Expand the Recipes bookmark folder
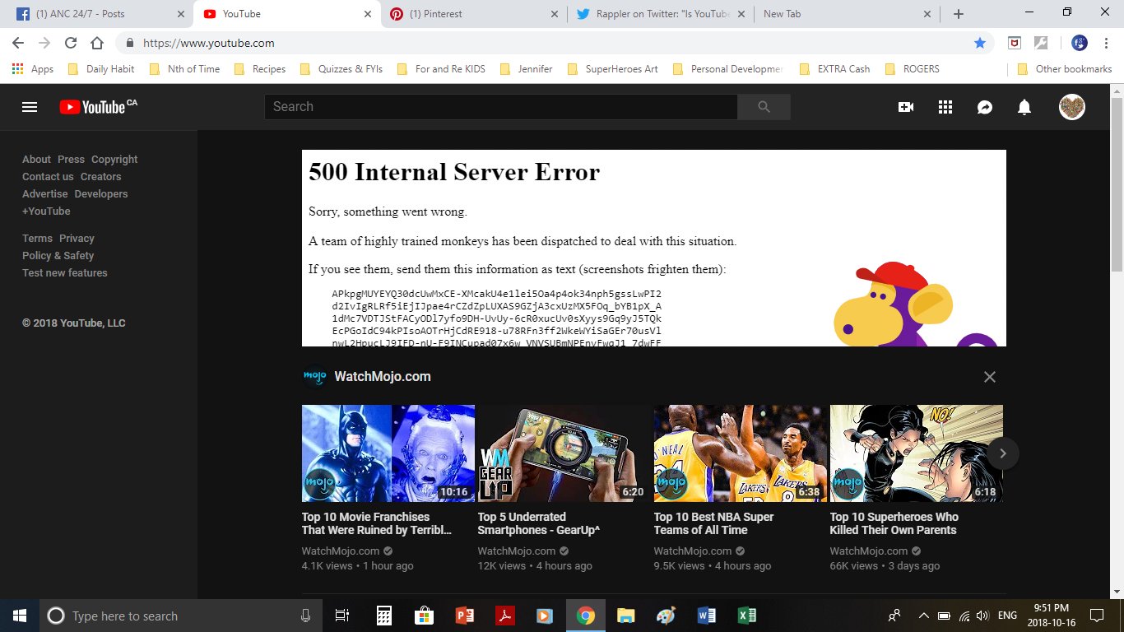The height and width of the screenshot is (632, 1124). pos(260,69)
